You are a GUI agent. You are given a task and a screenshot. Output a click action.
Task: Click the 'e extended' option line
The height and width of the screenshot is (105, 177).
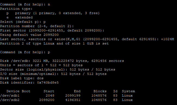point(20,17)
